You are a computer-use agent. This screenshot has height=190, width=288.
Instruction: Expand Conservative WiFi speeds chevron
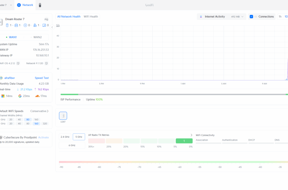pos(48,111)
